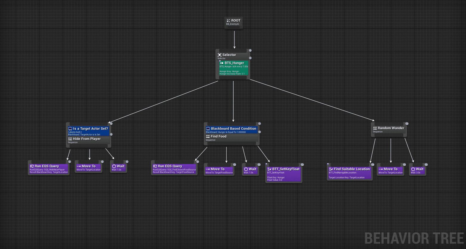The height and width of the screenshot is (249, 466).
Task: Click the BTT_SetKeyFloat task icon
Action: pos(269,169)
